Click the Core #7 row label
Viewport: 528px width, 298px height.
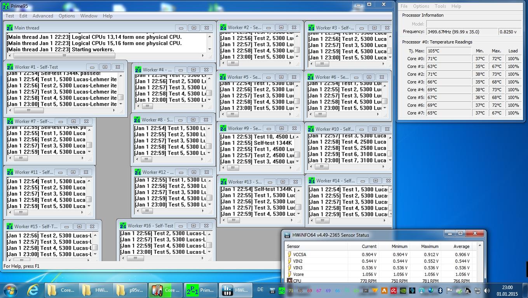click(x=416, y=113)
